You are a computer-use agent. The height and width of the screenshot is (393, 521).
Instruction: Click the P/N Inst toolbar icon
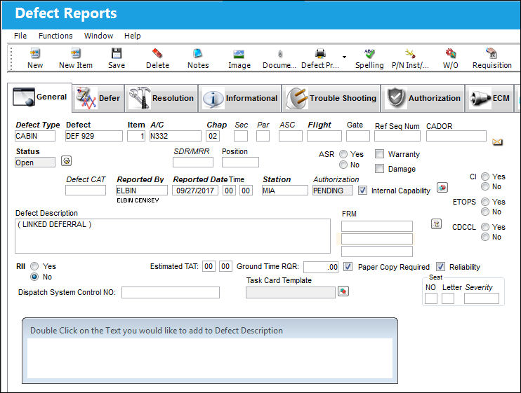pyautogui.click(x=410, y=53)
